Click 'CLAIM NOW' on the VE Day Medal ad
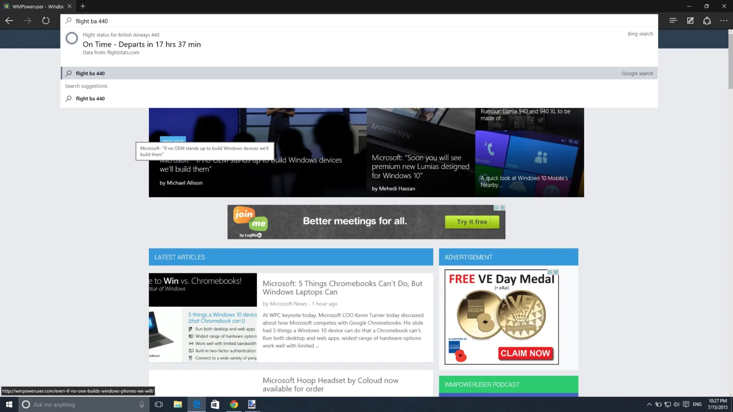 coord(525,353)
